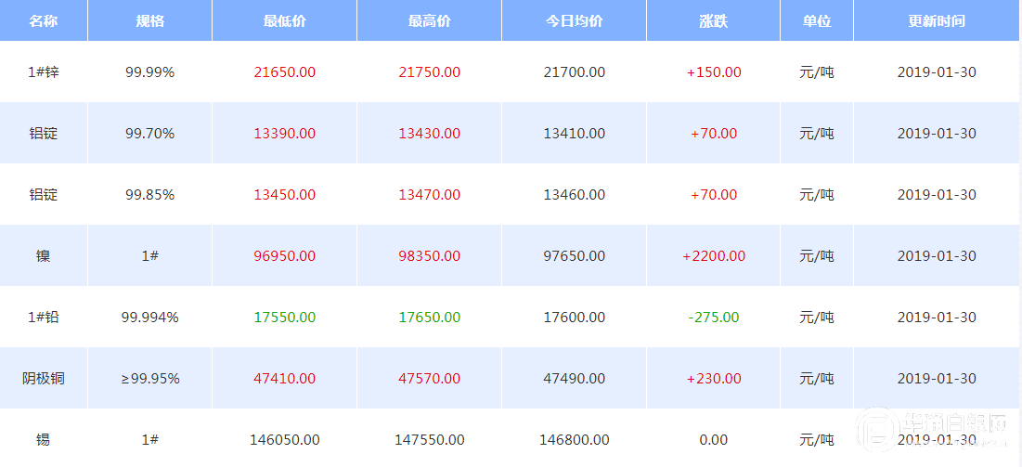1022x467 pixels.
Task: Click the 最高价 column header
Action: click(429, 20)
